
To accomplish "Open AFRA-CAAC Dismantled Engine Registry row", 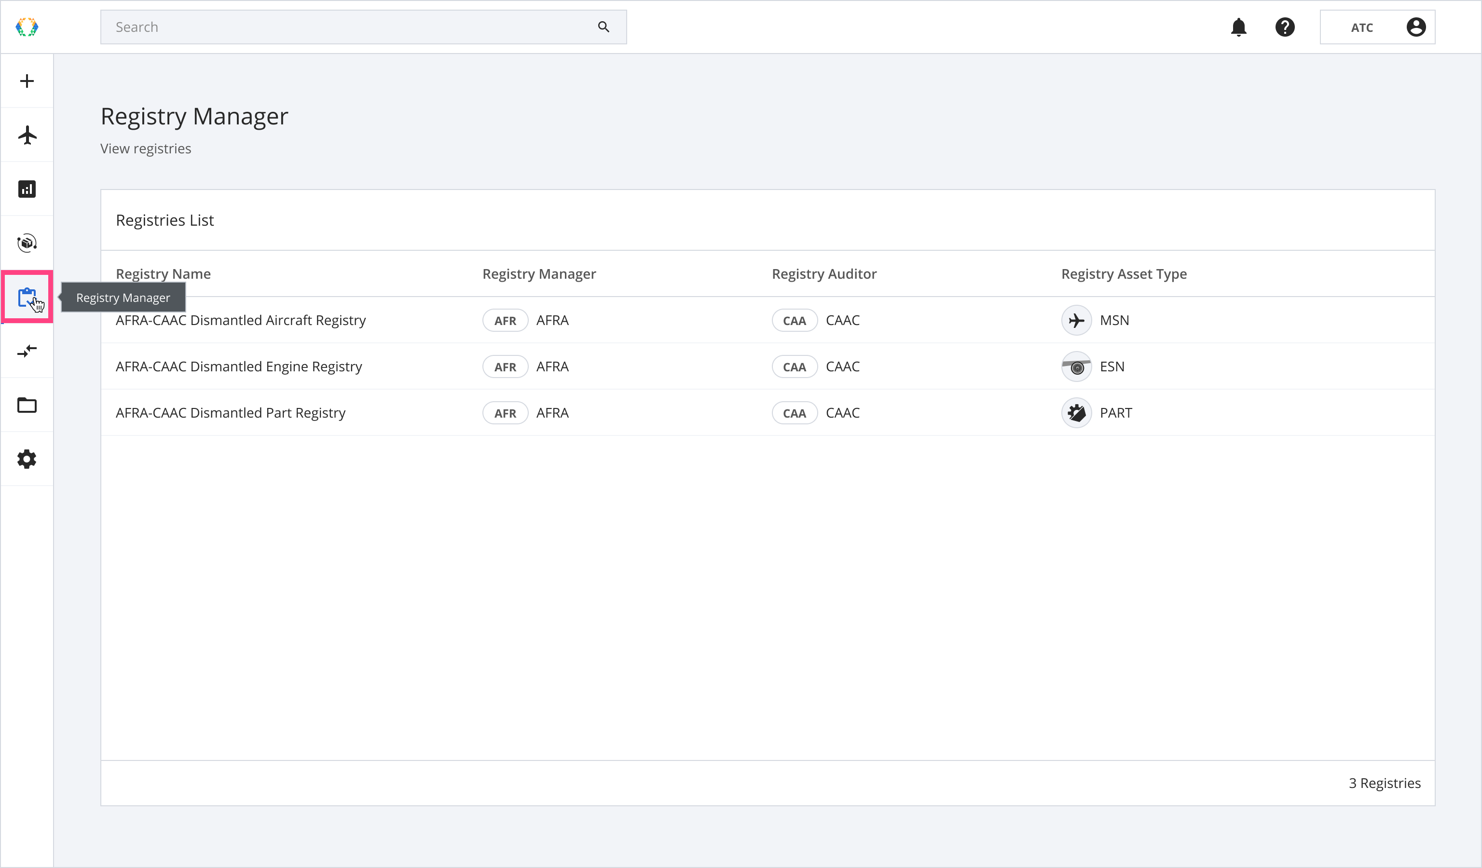I will (x=239, y=366).
